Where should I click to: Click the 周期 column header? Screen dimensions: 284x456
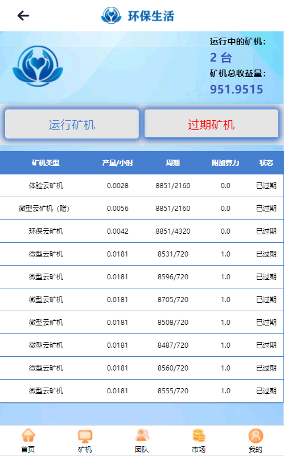tap(173, 163)
